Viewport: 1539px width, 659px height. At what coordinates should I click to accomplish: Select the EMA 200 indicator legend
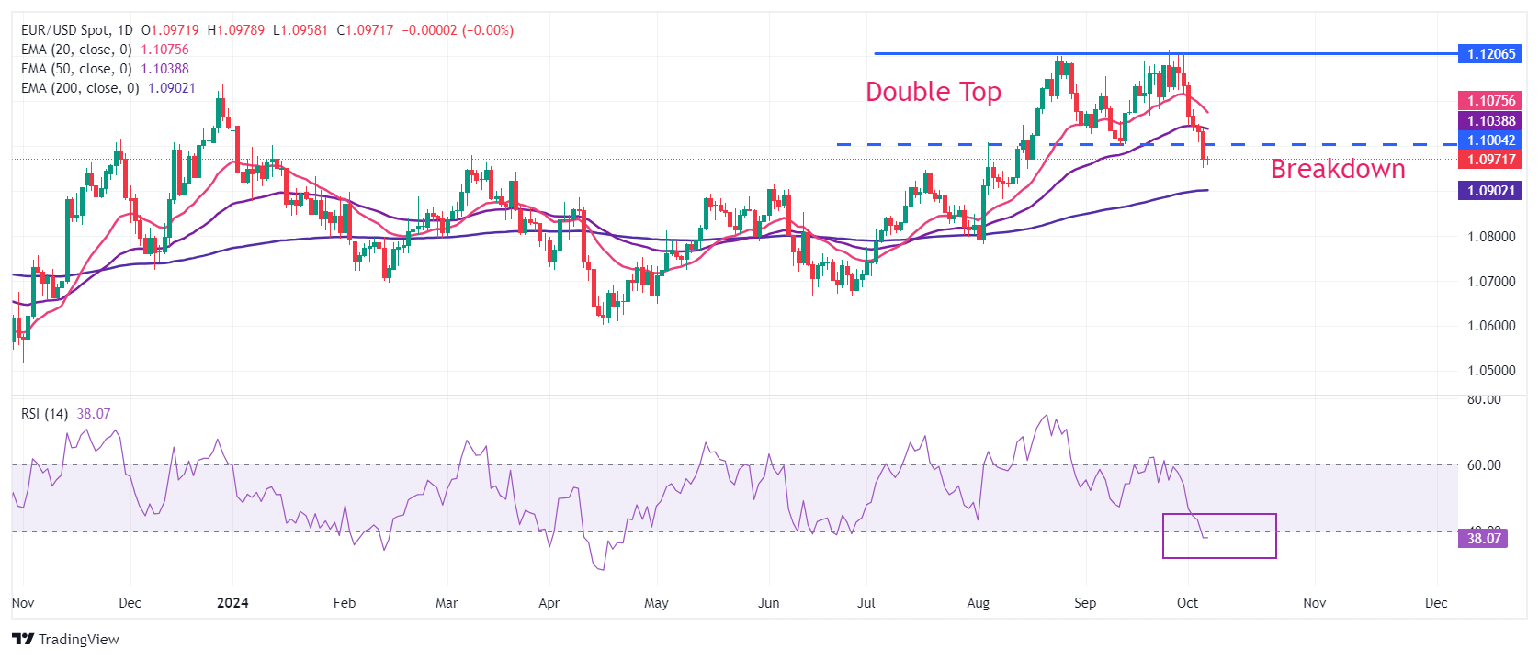click(79, 88)
